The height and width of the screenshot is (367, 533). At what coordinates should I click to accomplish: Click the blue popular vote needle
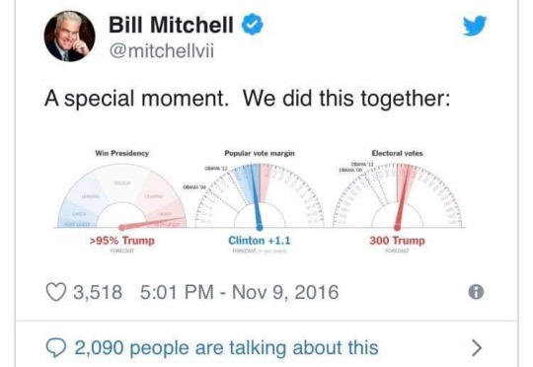pos(256,197)
